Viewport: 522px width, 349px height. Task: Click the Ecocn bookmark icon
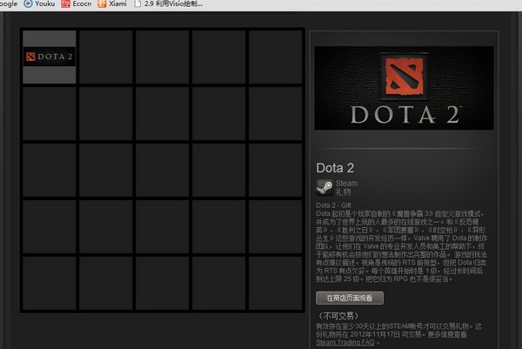tap(65, 4)
